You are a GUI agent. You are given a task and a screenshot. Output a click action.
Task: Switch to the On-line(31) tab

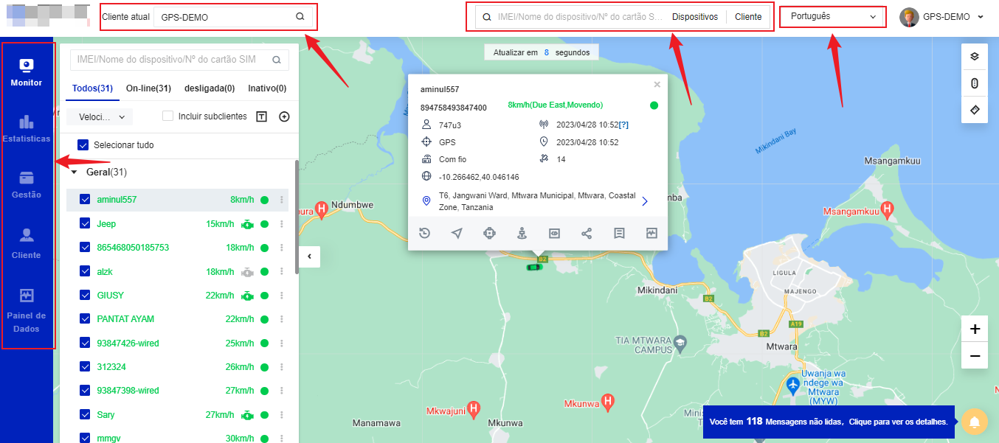point(148,88)
